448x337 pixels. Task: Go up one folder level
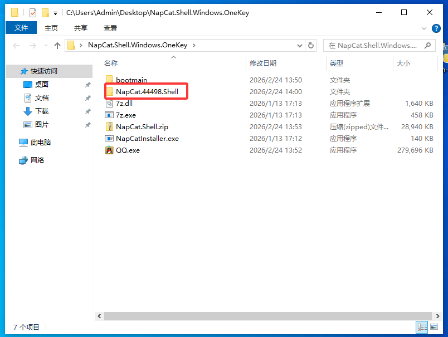click(57, 46)
